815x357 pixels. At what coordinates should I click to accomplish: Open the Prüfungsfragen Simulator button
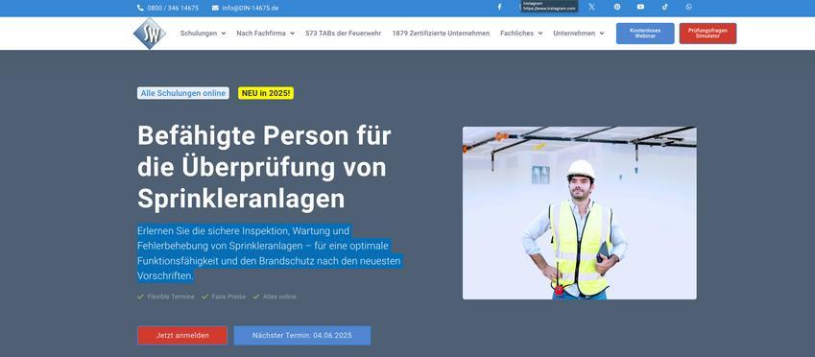coord(707,34)
